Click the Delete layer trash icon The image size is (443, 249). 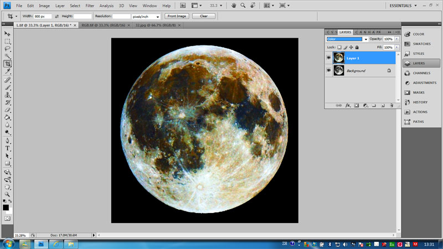pos(391,105)
